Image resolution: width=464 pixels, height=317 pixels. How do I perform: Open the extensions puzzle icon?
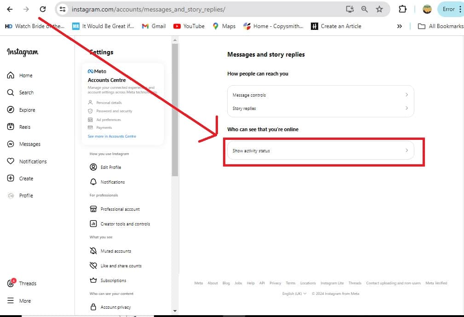(402, 9)
